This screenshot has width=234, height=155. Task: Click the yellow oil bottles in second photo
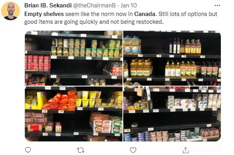tap(141, 67)
